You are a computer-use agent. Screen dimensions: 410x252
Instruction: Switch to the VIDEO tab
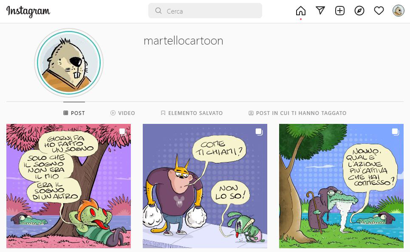pos(123,113)
